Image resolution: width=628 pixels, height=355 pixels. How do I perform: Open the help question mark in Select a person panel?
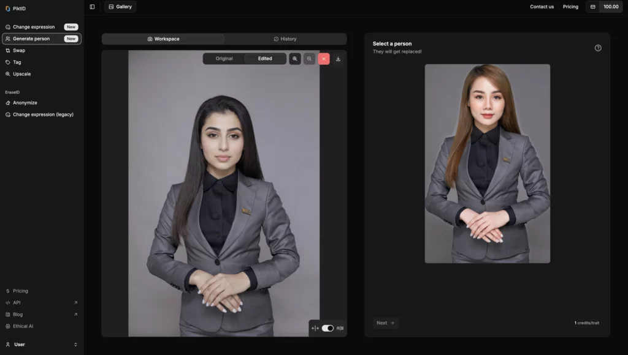[x=598, y=47]
